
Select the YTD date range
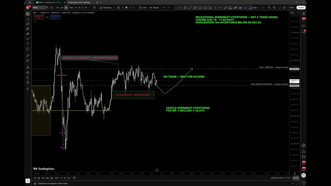pyautogui.click(x=56, y=178)
